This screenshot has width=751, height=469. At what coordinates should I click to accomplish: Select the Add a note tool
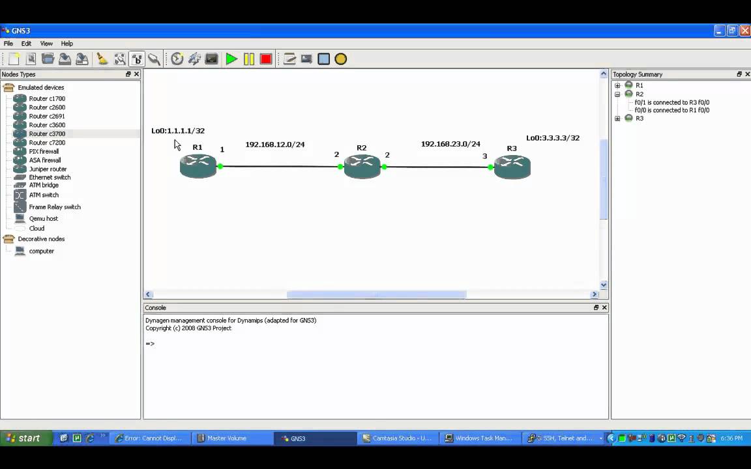click(289, 59)
